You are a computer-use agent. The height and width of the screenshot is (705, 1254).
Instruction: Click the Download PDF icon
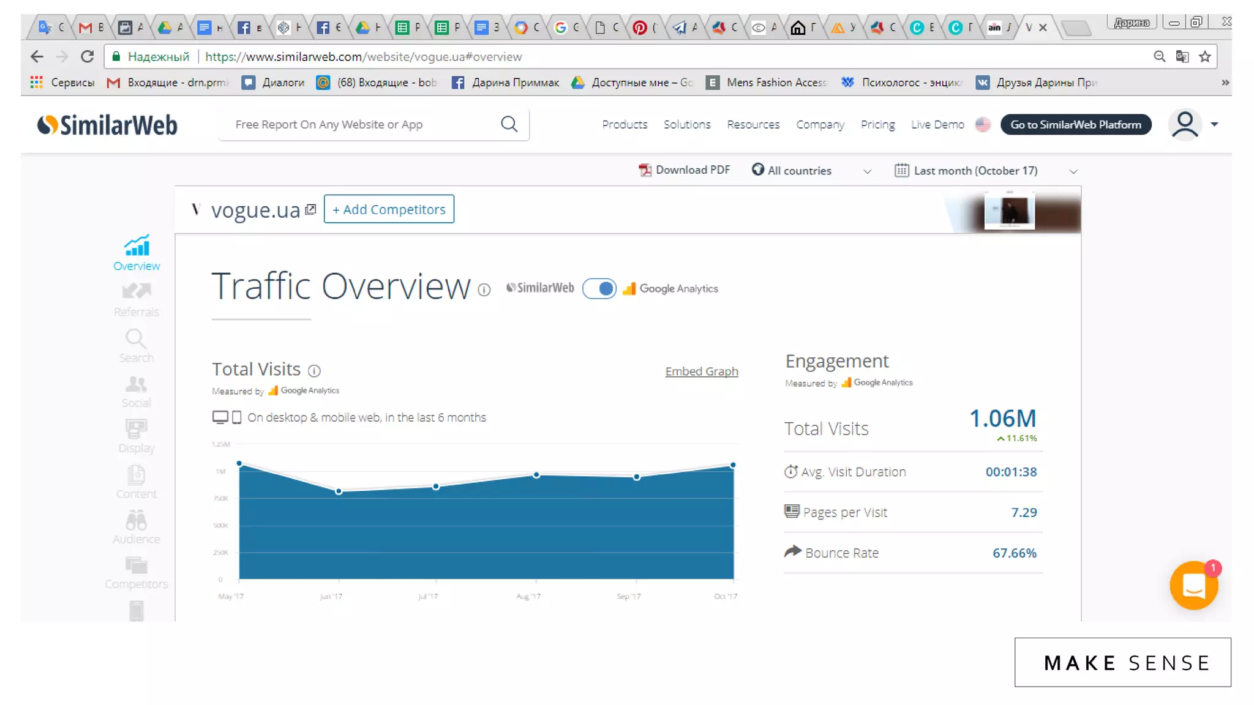click(x=645, y=170)
